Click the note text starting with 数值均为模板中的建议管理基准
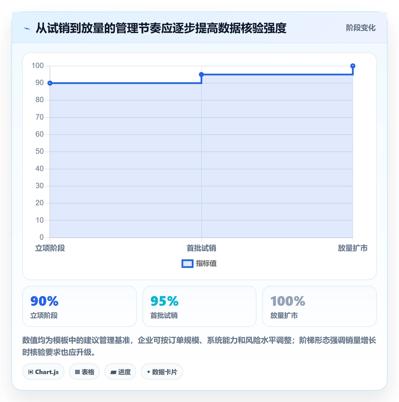The width and height of the screenshot is (399, 402). click(199, 346)
